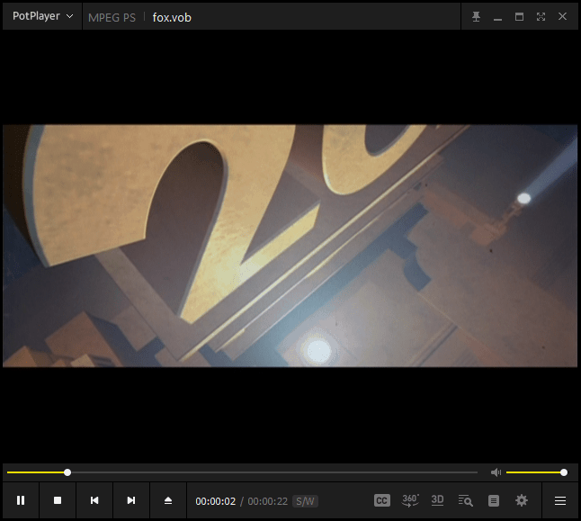Mute audio with the speaker icon

(x=496, y=472)
